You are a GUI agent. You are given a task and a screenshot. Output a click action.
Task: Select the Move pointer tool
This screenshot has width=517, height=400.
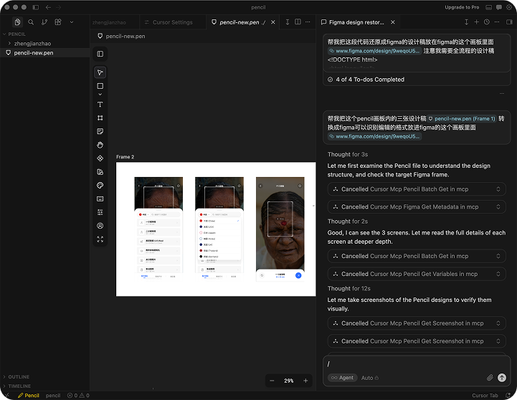coord(100,72)
